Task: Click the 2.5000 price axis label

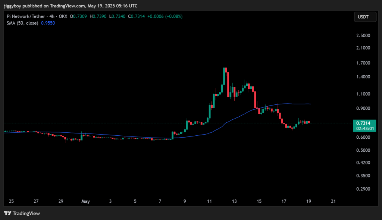Action: pos(363,35)
